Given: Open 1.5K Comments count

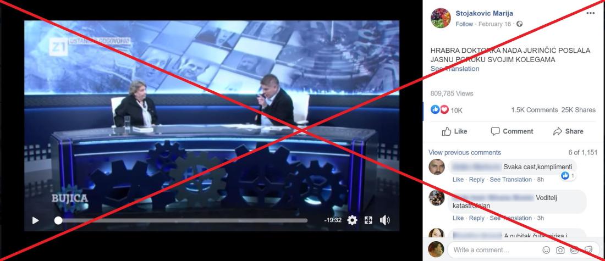Looking at the screenshot, I should (535, 110).
